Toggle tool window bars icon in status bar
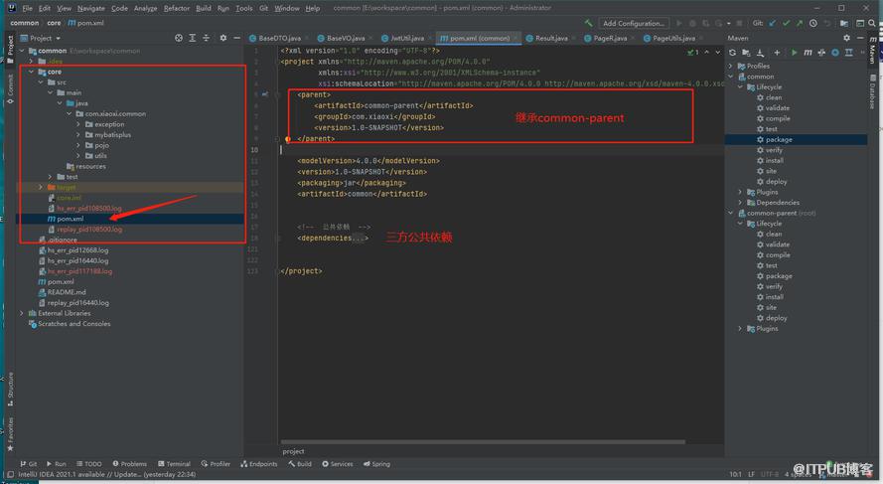The height and width of the screenshot is (484, 883). 10,474
